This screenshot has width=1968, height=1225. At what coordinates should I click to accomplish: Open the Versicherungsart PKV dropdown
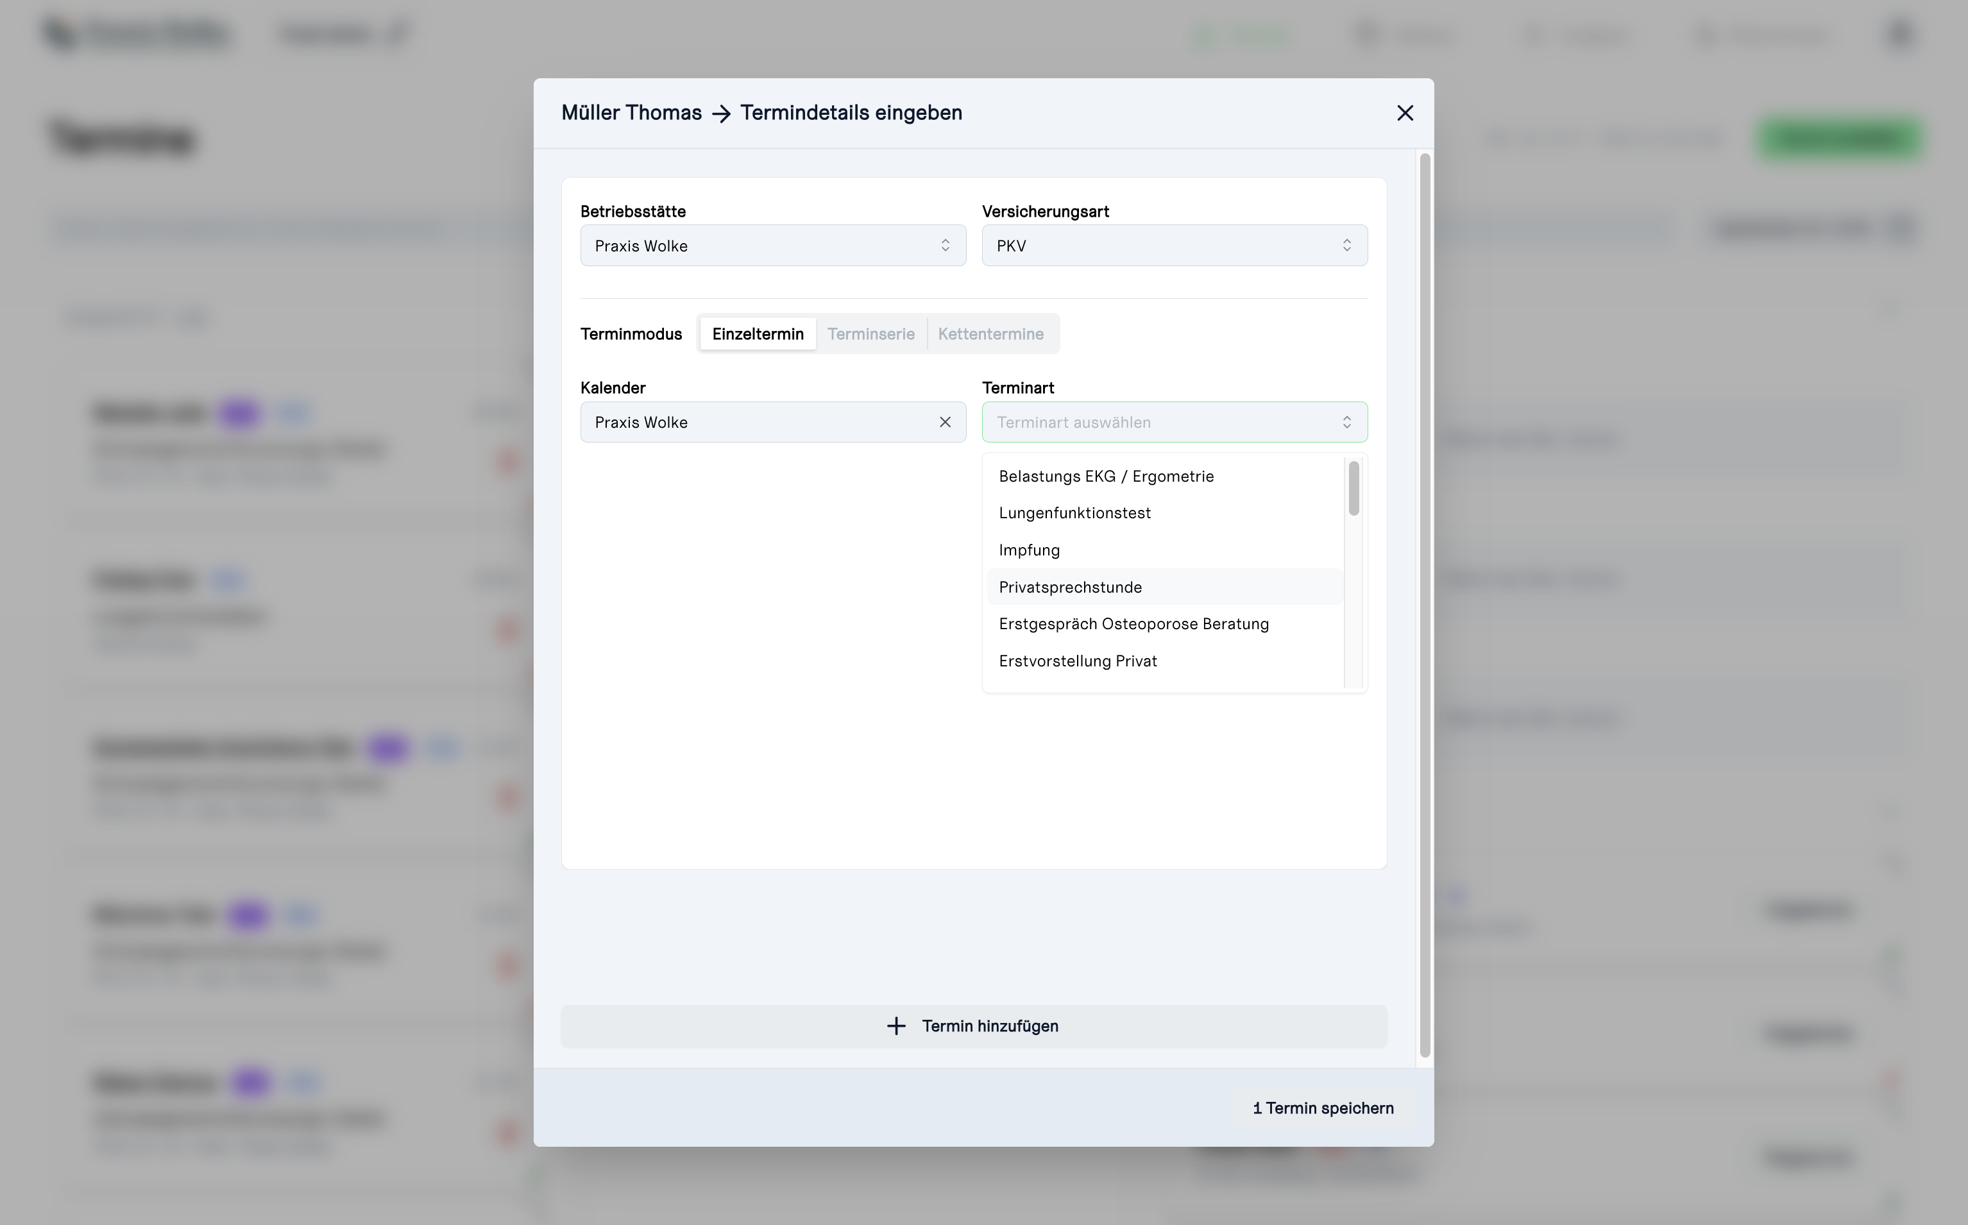[x=1175, y=246]
